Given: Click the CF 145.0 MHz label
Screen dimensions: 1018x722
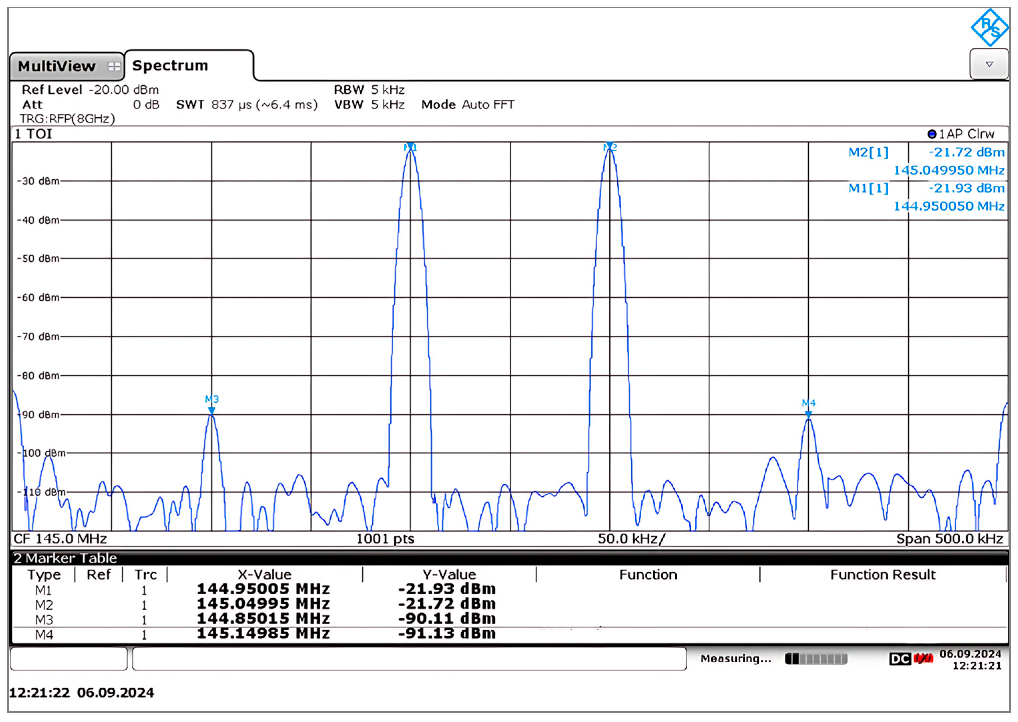Looking at the screenshot, I should pyautogui.click(x=60, y=539).
